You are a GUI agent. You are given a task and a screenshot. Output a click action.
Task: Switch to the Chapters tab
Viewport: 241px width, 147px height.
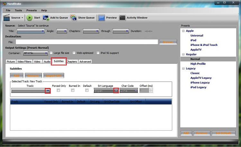point(72,61)
